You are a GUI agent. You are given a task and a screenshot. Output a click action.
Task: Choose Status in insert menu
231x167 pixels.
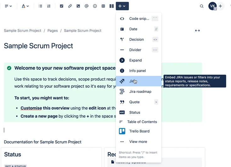[x=138, y=113]
